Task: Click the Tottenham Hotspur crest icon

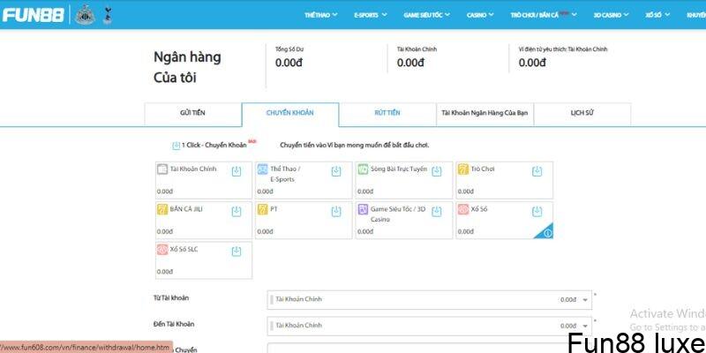Action: click(107, 15)
